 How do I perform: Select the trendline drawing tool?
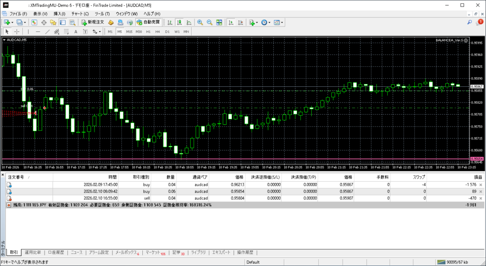[47, 32]
